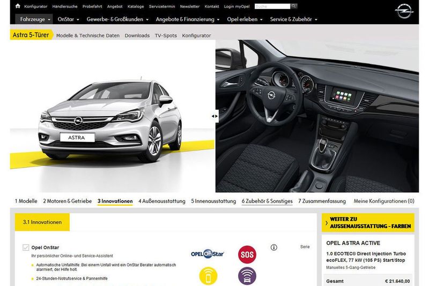Viewport: 429px width, 286px height.
Task: Go to the Opel home icon
Action: pyautogui.click(x=18, y=6)
